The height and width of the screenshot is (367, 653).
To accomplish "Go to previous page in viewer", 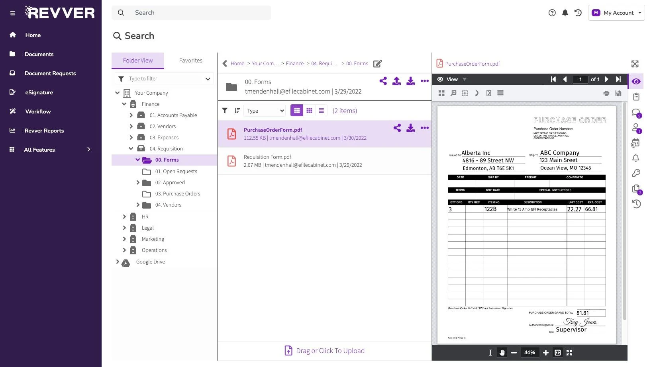I will click(x=565, y=79).
